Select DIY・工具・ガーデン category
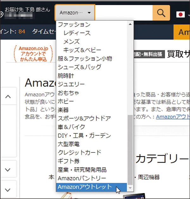This screenshot has width=190, height=199. click(84, 136)
